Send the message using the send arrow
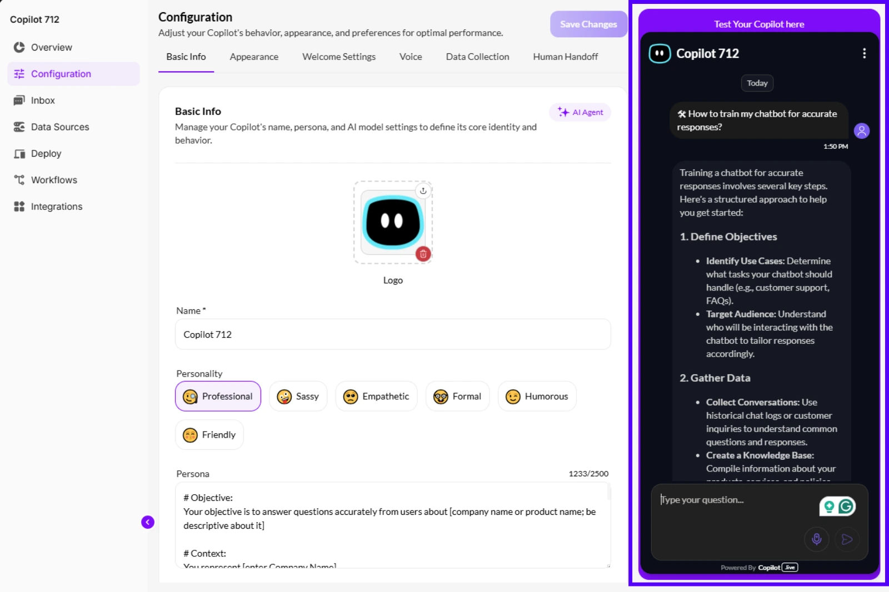 click(x=847, y=539)
